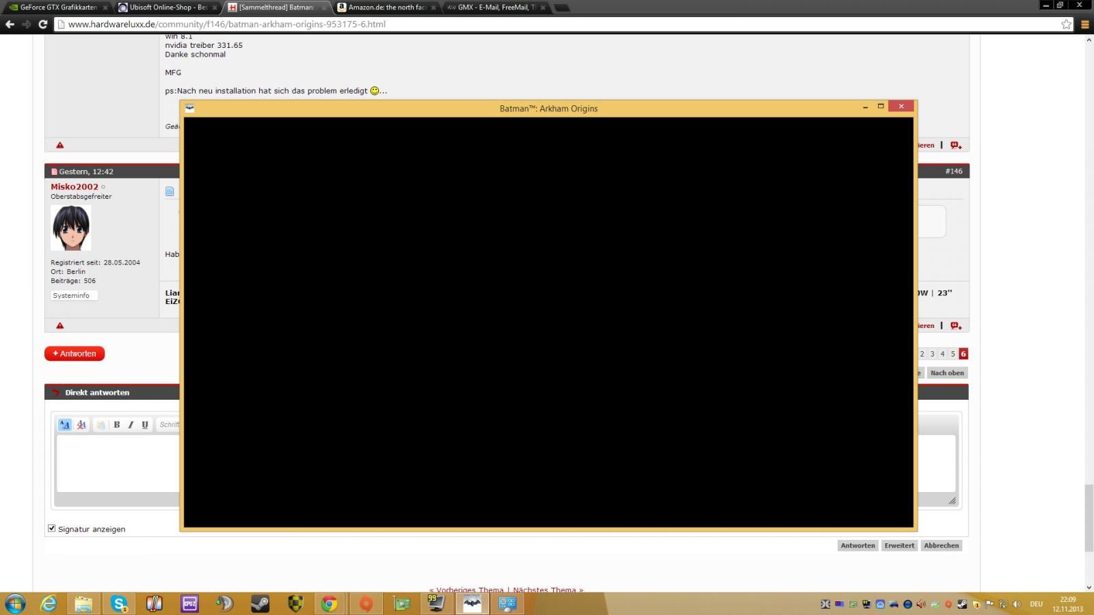Toggle italic formatting in reply editor

coord(131,424)
